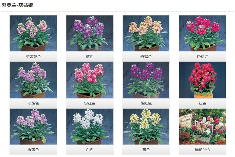Click the 紫红色 caption label
235x157 pixels.
[x=146, y=103]
